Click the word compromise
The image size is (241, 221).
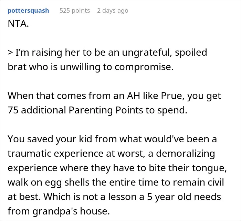[144, 67]
